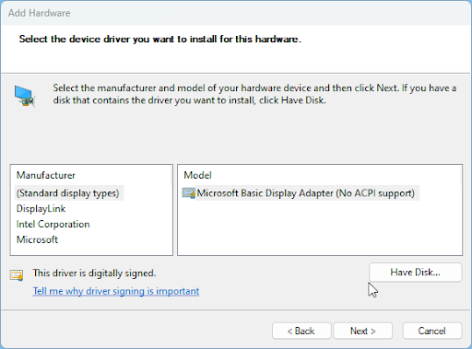Cancel the Add Hardware wizard
Viewport: 472px width, 349px height.
coord(431,331)
